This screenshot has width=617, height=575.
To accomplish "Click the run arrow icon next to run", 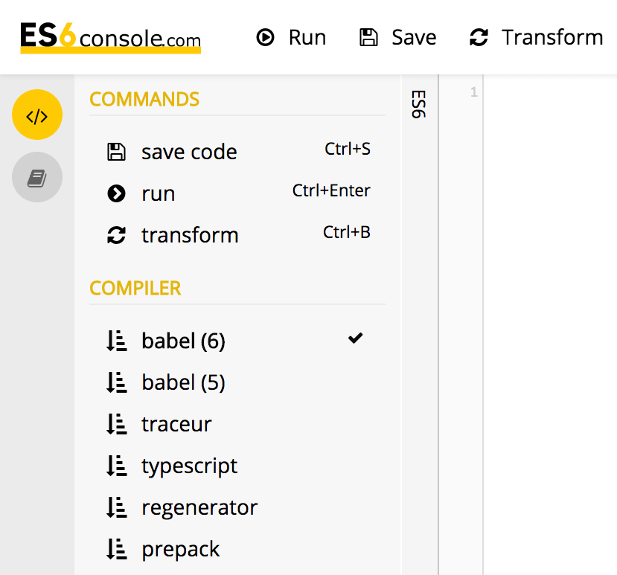I will tap(116, 193).
